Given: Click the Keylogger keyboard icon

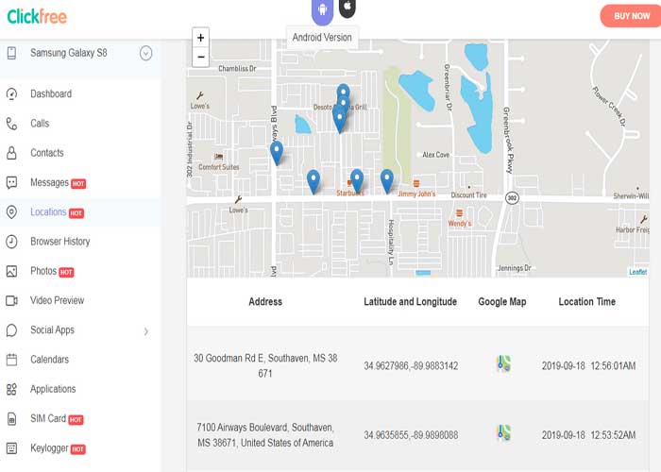Looking at the screenshot, I should pyautogui.click(x=11, y=448).
